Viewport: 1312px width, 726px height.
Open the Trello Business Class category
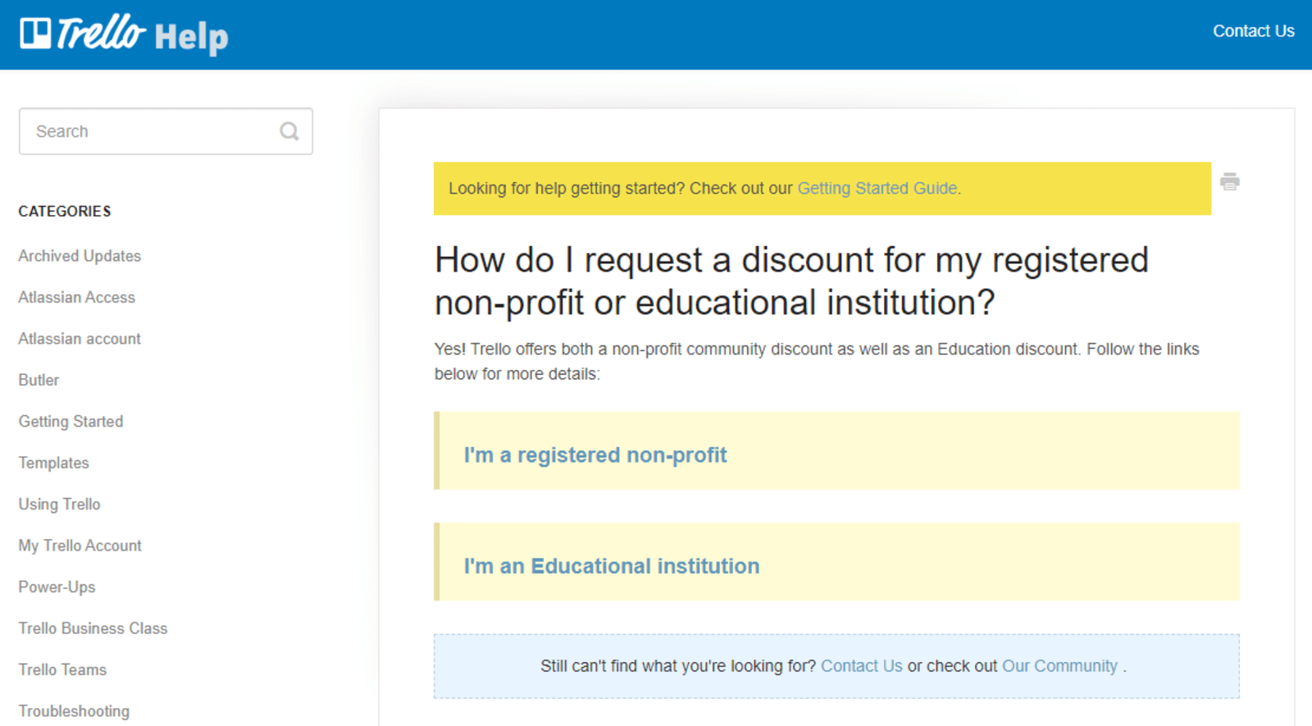92,628
